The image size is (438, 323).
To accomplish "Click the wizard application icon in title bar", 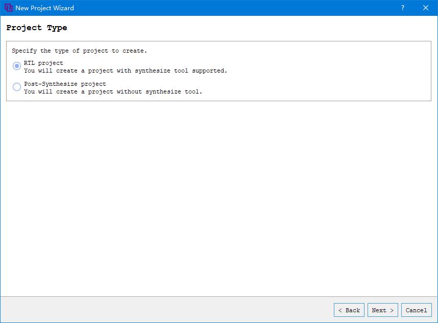I will point(9,8).
